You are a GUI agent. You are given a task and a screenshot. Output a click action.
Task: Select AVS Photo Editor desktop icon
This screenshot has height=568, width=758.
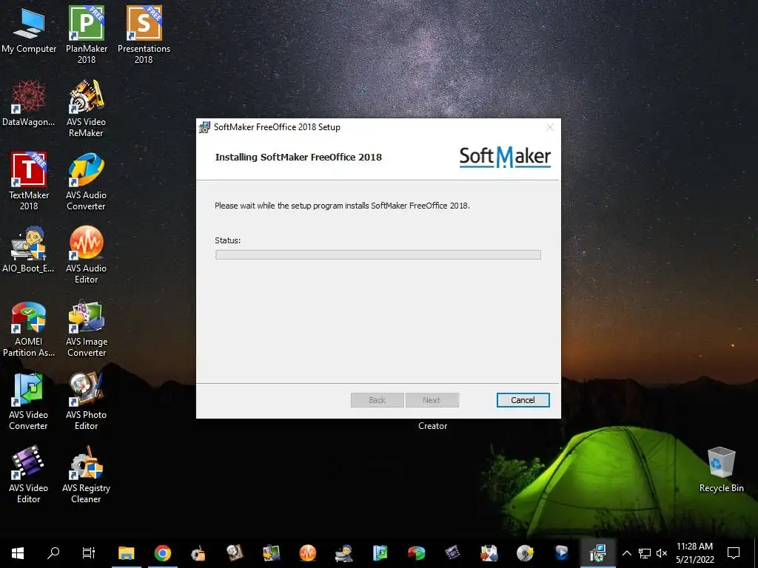pos(86,401)
